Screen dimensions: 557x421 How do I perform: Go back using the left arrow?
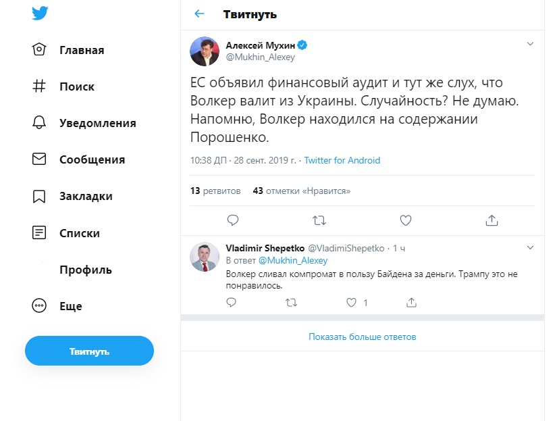199,14
